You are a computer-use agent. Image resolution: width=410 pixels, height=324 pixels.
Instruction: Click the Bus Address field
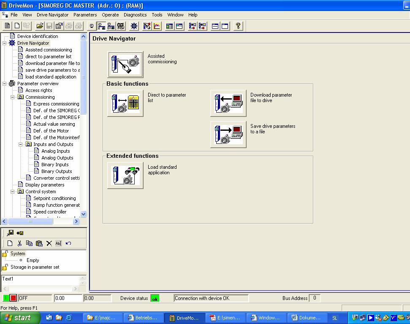tap(315, 298)
